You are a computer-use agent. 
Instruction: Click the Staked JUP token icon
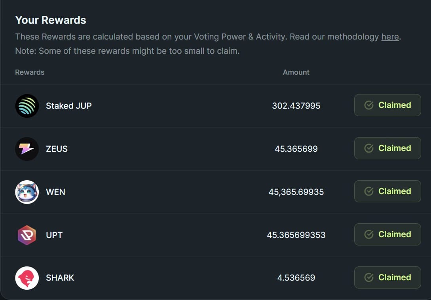click(27, 106)
